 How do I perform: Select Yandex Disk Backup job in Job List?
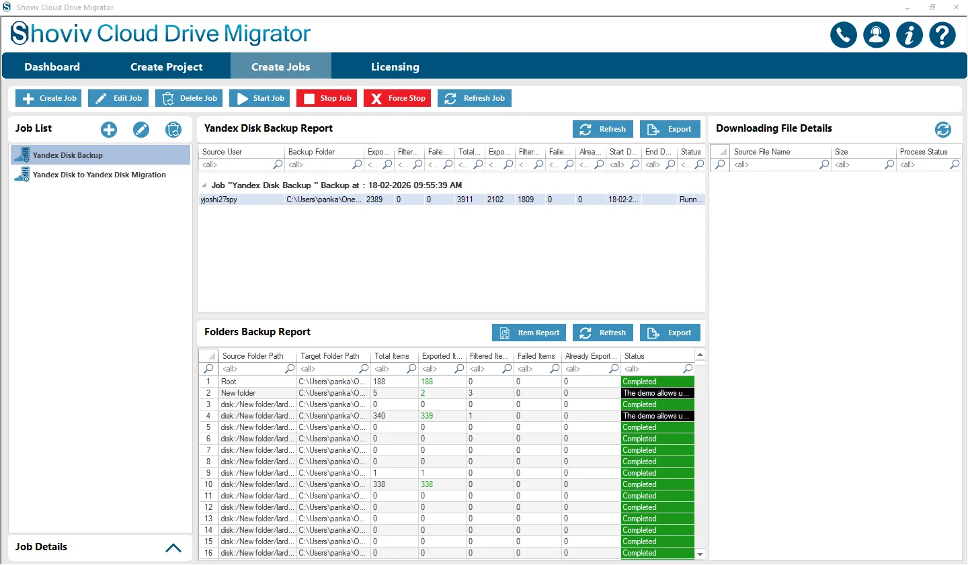tap(101, 155)
